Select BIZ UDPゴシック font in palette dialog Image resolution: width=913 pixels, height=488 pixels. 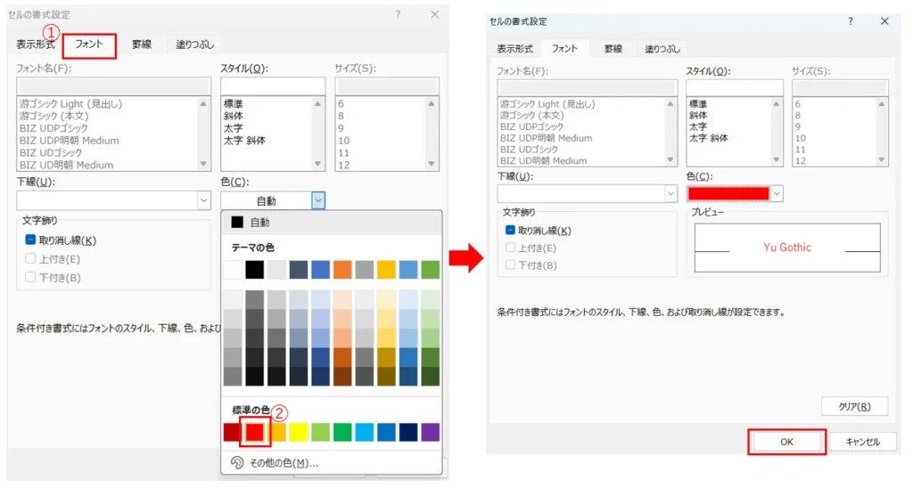(53, 128)
